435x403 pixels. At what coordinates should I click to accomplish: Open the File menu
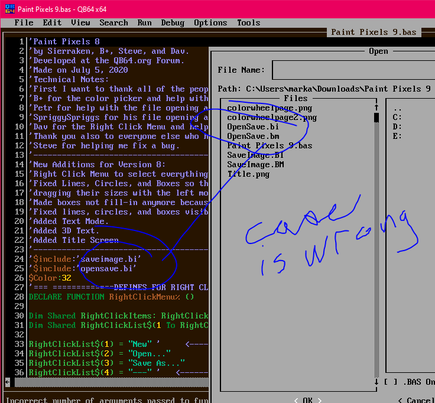(x=24, y=22)
